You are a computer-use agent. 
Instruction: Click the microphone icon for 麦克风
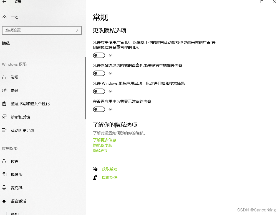pyautogui.click(x=4, y=188)
